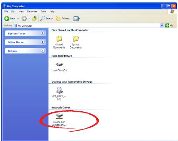Click the Windows flag logo in menu bar
The image size is (178, 141).
tap(172, 12)
